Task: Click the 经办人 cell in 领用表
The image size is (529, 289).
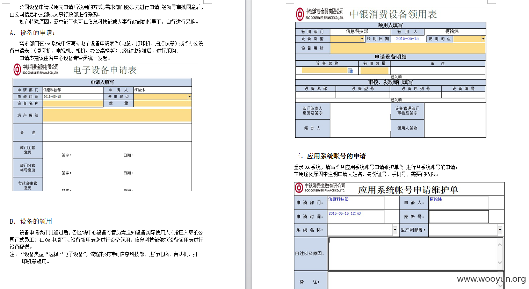Action: coord(312,128)
